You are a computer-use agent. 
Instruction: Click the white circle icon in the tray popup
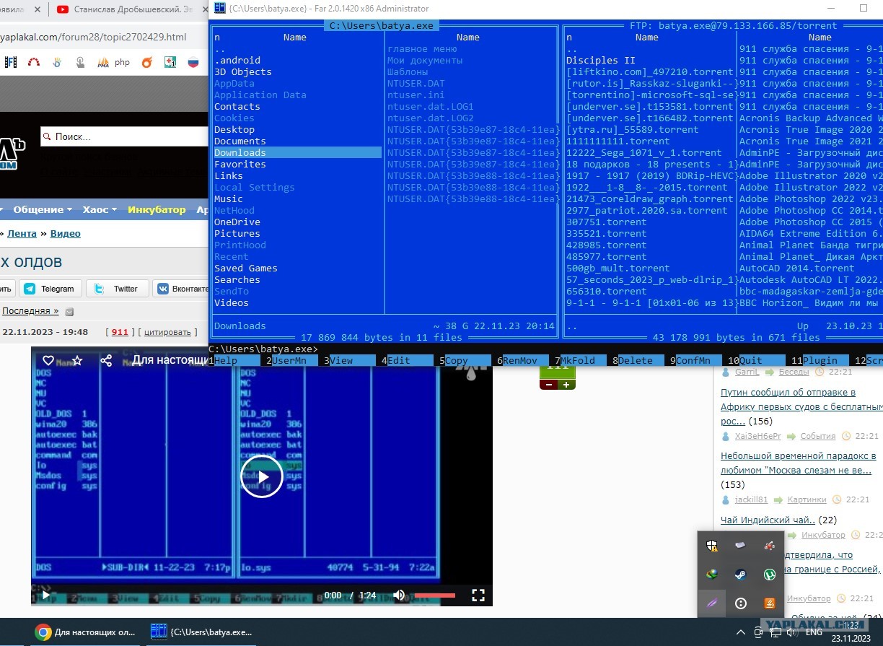(741, 603)
